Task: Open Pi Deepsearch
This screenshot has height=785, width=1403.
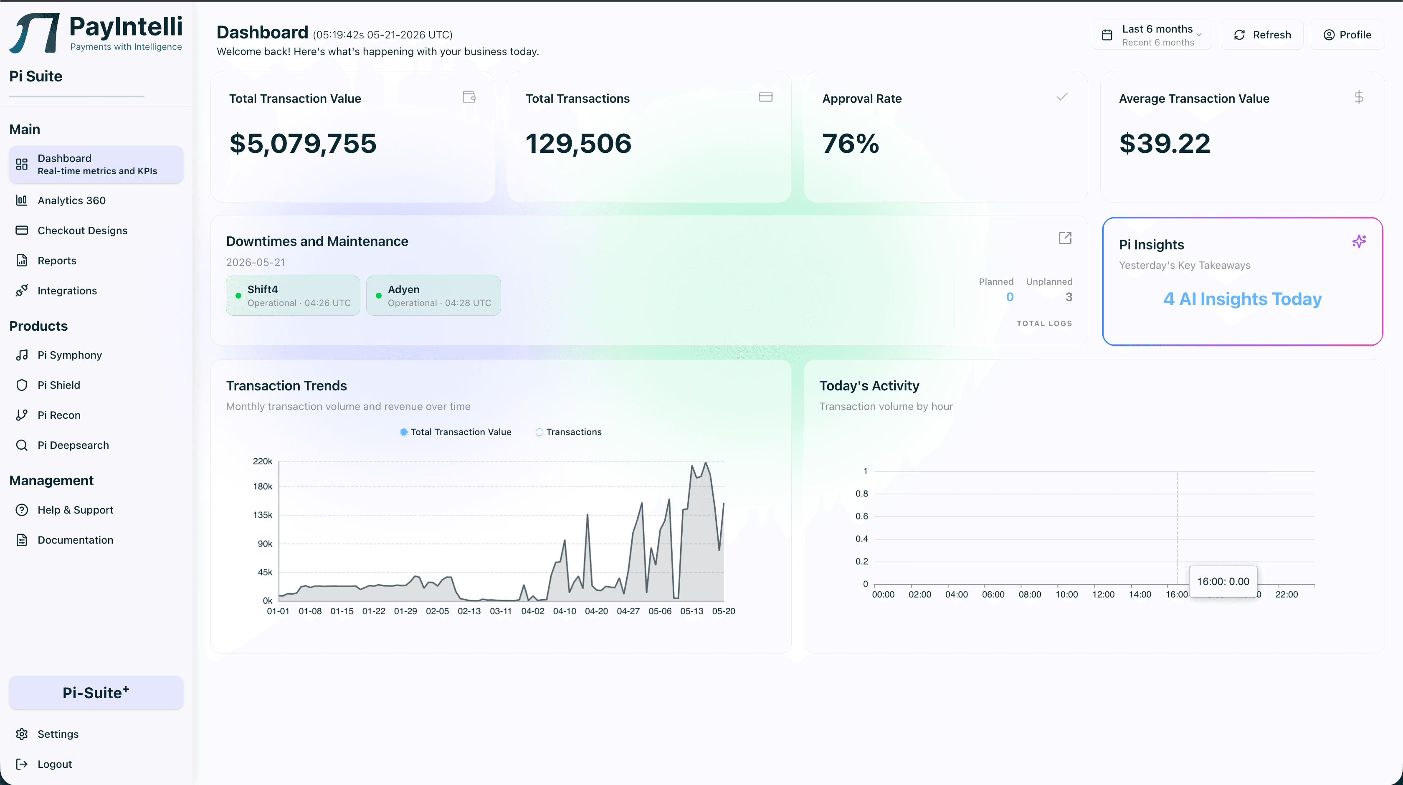Action: point(96,445)
